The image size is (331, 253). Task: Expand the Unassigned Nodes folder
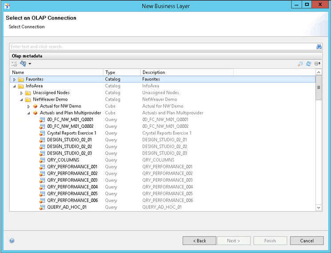tap(22, 93)
